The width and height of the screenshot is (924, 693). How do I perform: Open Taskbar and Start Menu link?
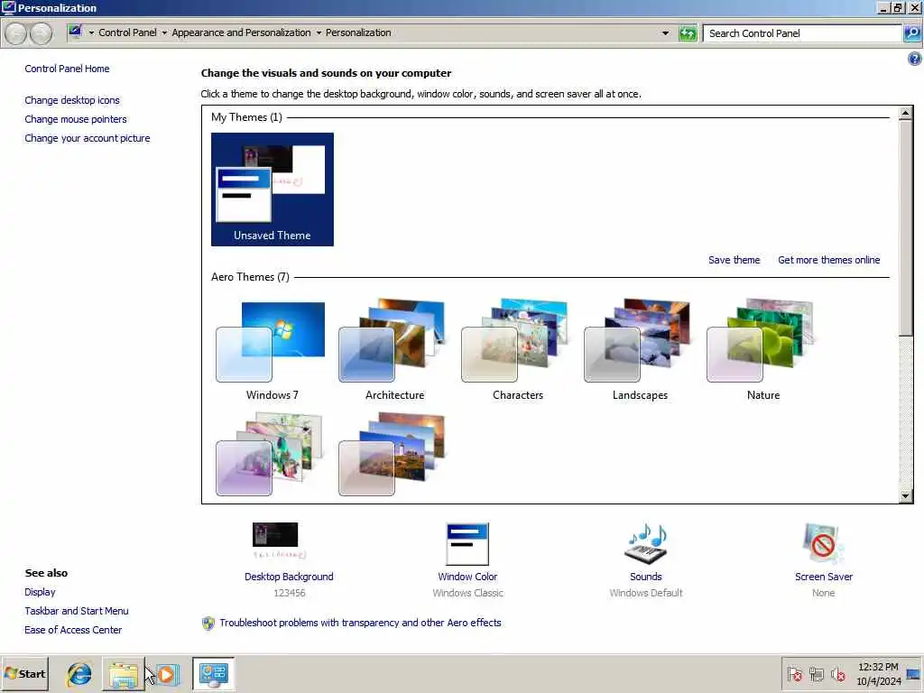(77, 611)
